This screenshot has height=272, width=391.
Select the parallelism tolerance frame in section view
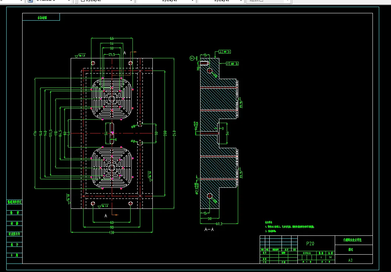coord(232,64)
